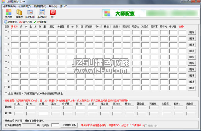Open the 历史配比 calendar icon

(30, 12)
